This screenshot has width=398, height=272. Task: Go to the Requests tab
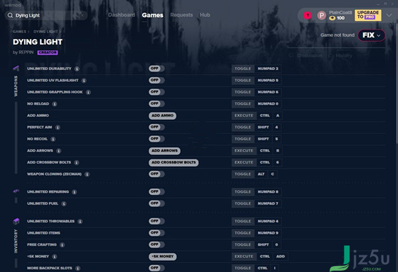182,15
